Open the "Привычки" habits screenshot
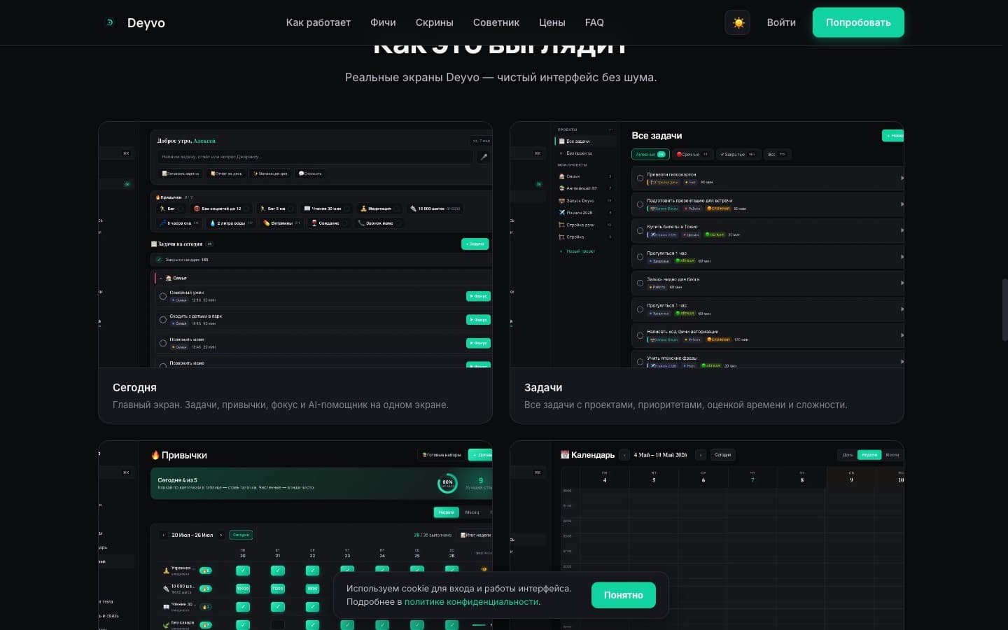 [x=295, y=535]
